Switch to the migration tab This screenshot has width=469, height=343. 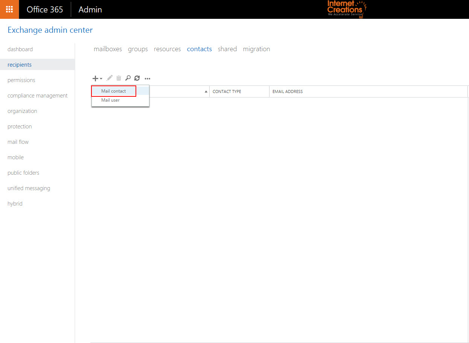pyautogui.click(x=257, y=49)
